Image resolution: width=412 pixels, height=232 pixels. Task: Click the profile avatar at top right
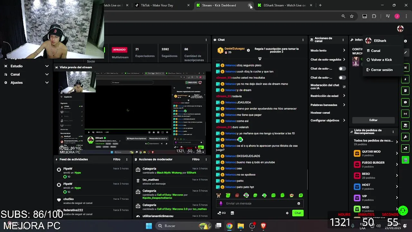point(400,29)
